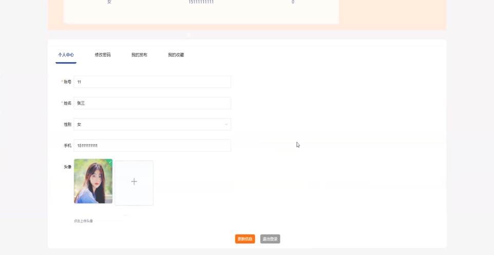
Task: Go to the 我的收藏 tab
Action: click(x=176, y=55)
